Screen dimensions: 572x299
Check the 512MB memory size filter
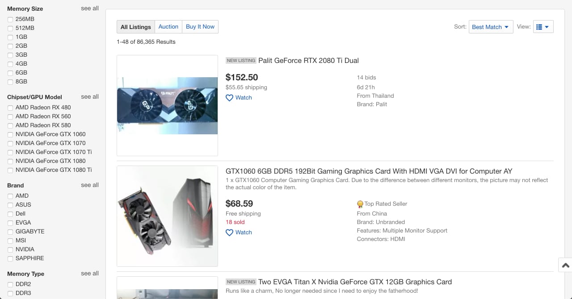[10, 28]
